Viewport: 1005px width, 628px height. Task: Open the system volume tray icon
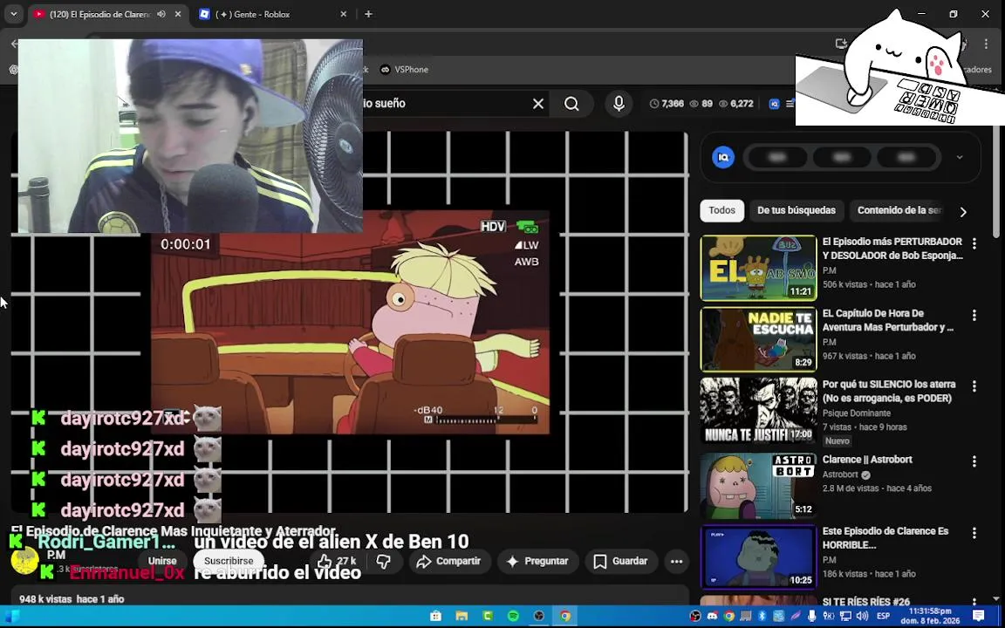click(x=862, y=617)
